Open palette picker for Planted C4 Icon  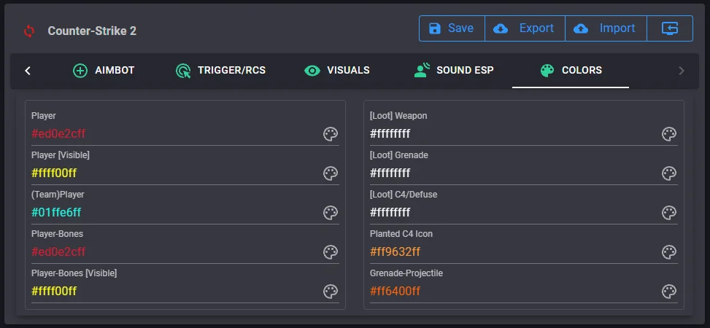(x=669, y=252)
